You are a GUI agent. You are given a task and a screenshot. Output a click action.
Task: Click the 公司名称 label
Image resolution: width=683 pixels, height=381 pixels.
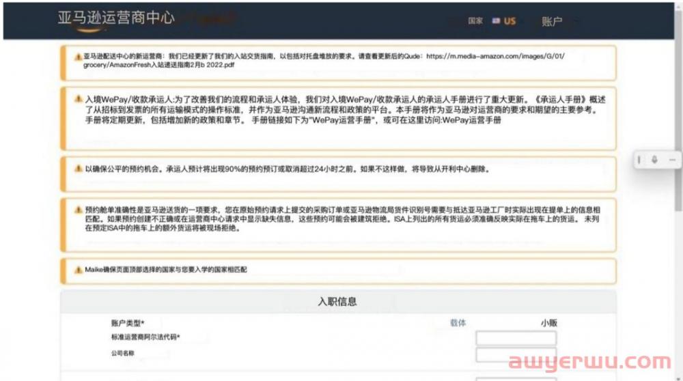coord(122,353)
